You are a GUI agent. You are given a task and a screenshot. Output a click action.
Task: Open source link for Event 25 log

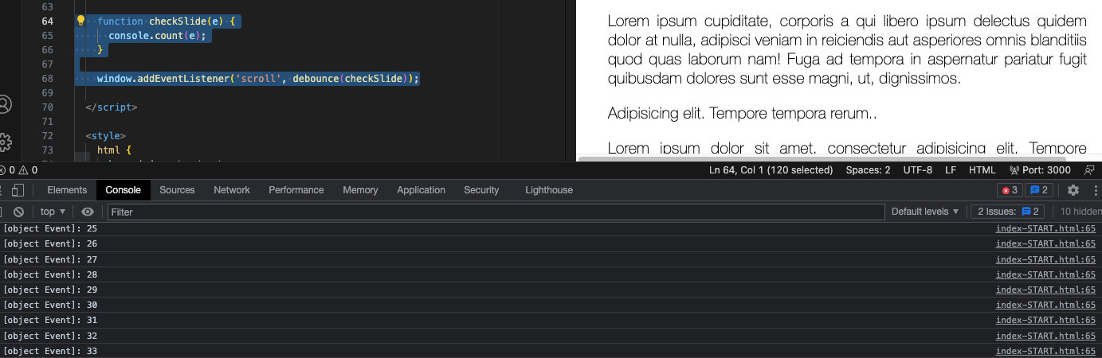click(1045, 229)
